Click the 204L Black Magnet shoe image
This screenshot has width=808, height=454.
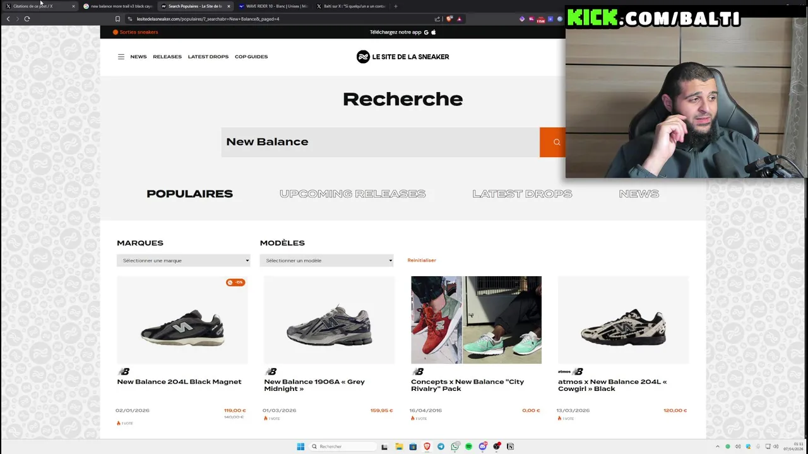[x=182, y=320]
